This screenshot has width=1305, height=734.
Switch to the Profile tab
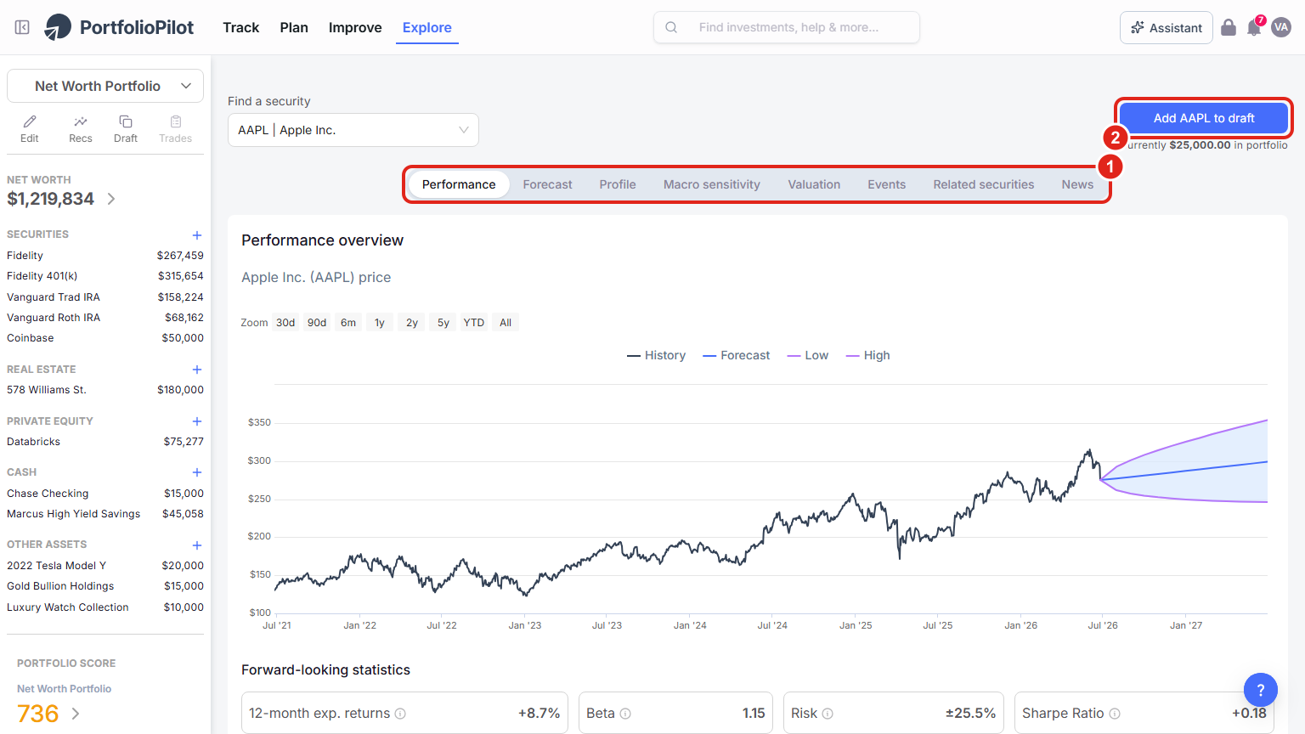(x=618, y=184)
